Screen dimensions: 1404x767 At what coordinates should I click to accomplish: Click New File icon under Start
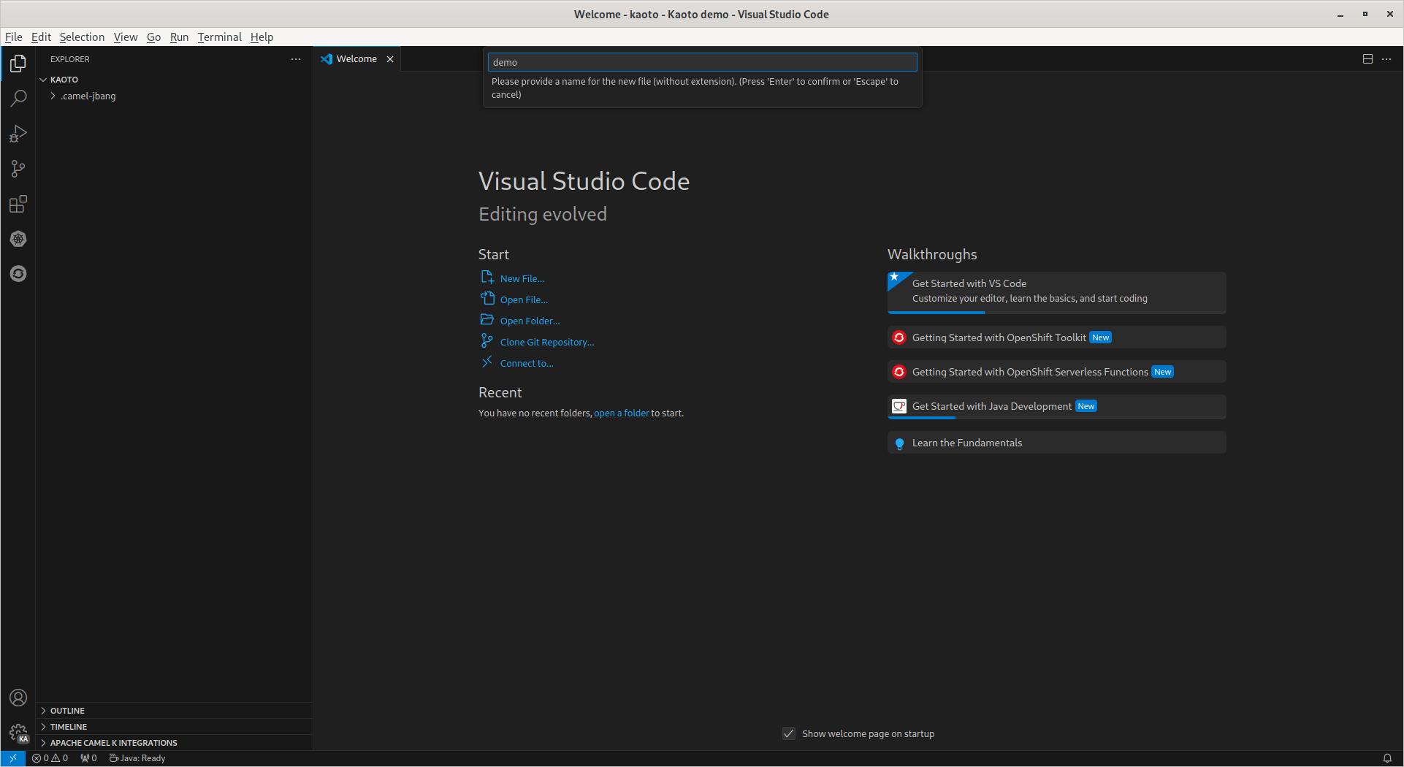[x=487, y=278]
